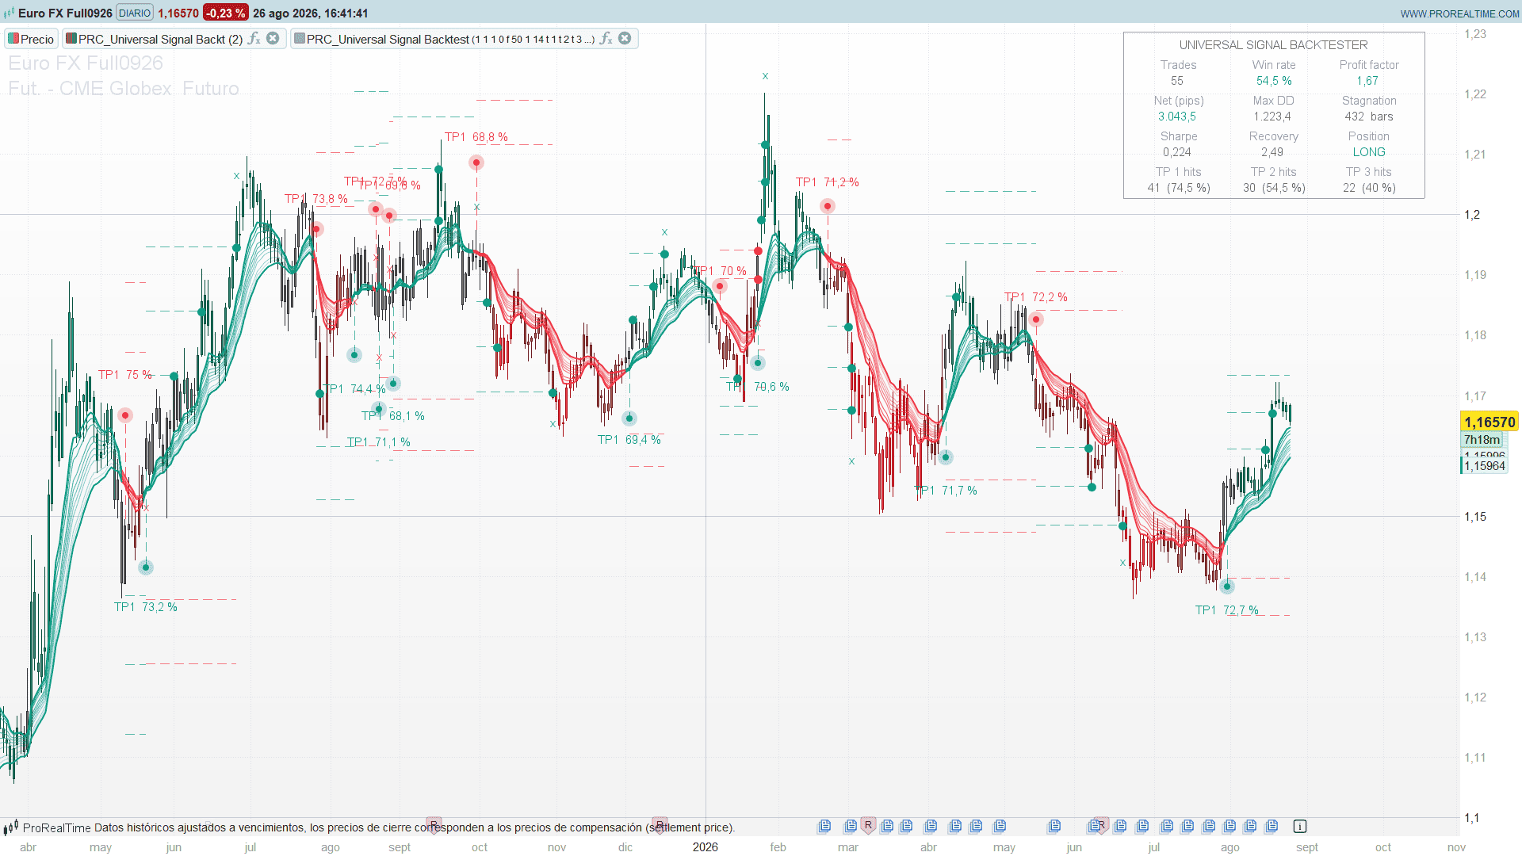The width and height of the screenshot is (1522, 856).
Task: Select the PRC_Universal Signal Backt (2) label
Action: (x=160, y=39)
